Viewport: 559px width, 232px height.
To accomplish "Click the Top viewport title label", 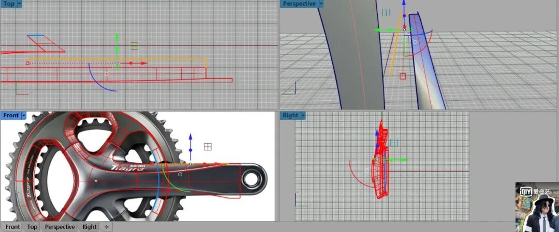I will pos(9,4).
